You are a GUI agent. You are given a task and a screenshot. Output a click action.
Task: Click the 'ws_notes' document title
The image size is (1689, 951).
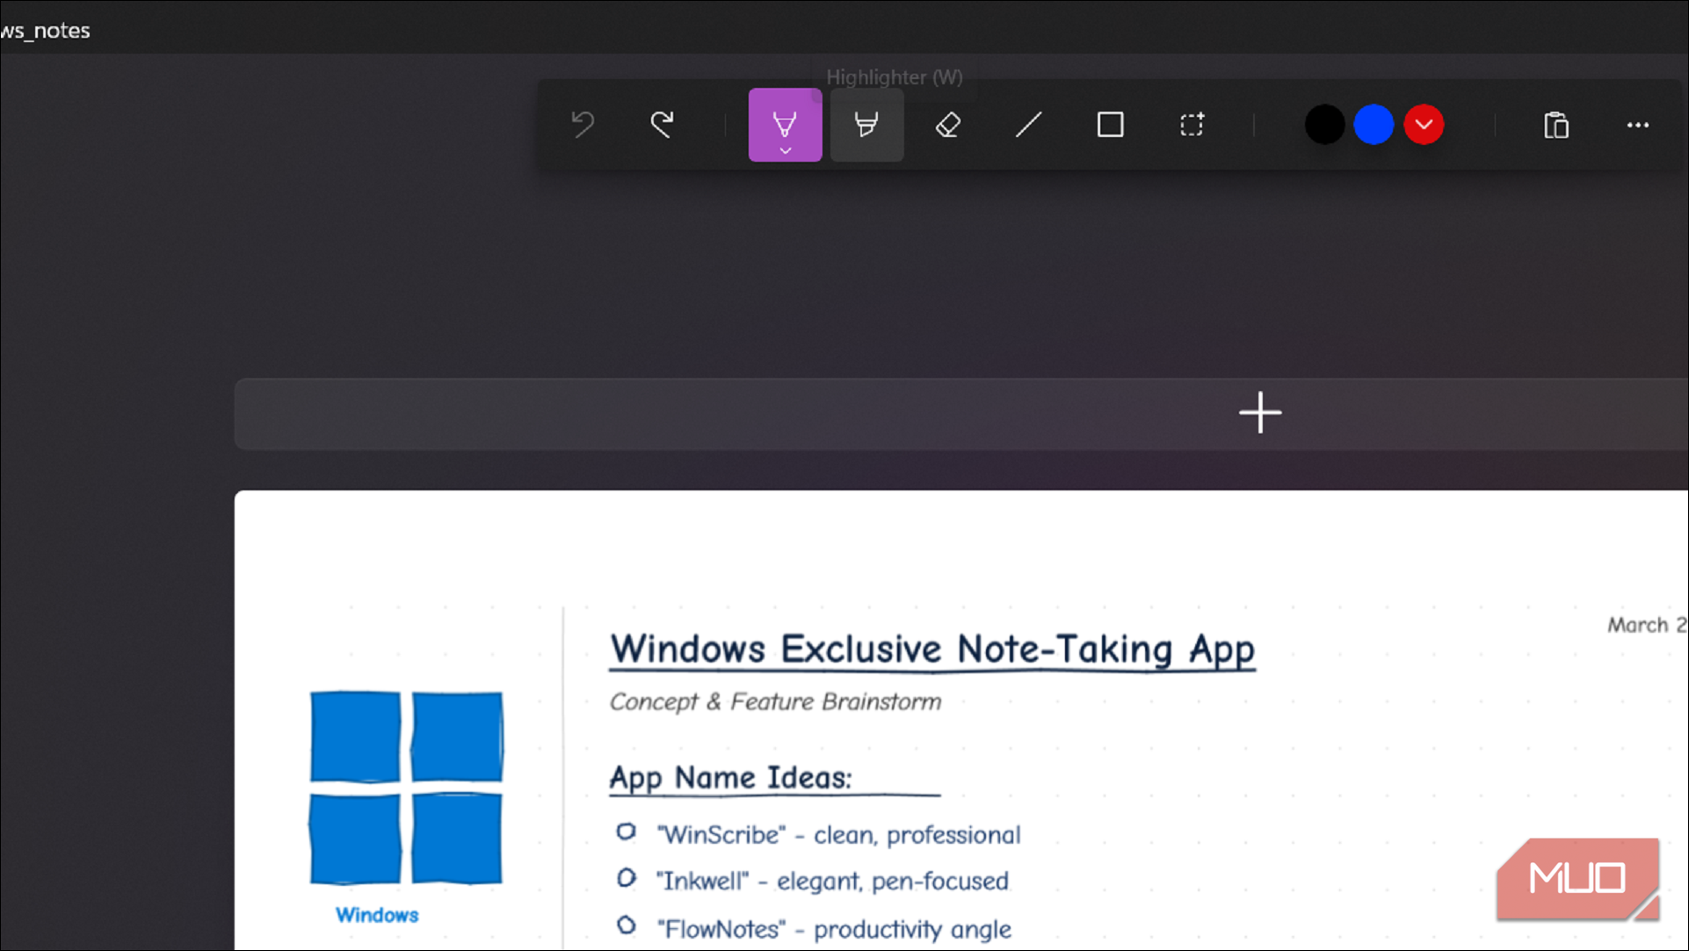(45, 31)
